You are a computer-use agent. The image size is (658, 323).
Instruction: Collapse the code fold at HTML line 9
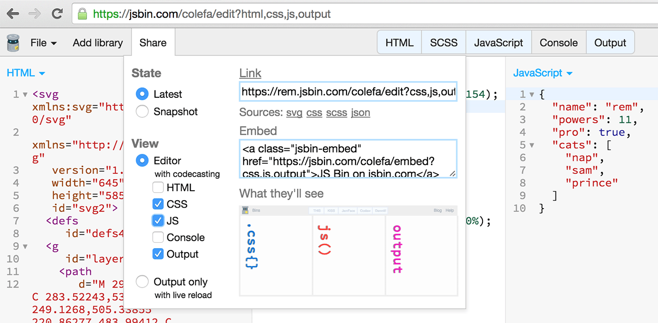pos(25,246)
